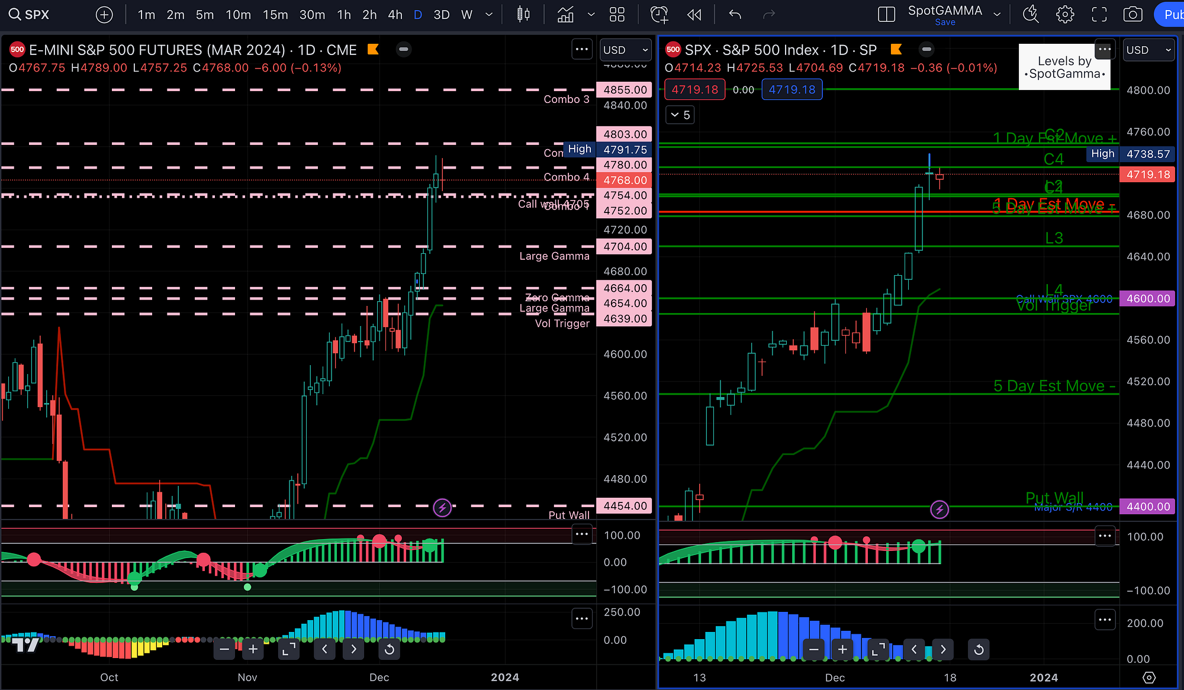Open price scale settings at bottom right
This screenshot has width=1184, height=690.
tap(1149, 678)
